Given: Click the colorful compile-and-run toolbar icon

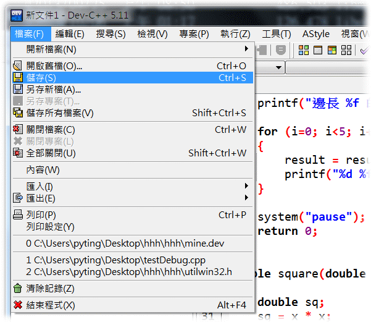Looking at the screenshot, I should pos(332,50).
